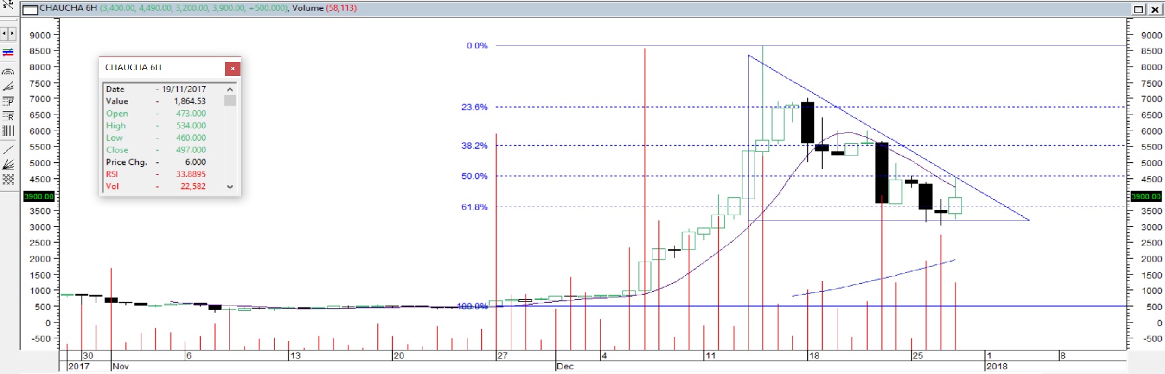Select the Fibonacci fan lines tool
This screenshot has height=374, width=1165.
[x=8, y=86]
